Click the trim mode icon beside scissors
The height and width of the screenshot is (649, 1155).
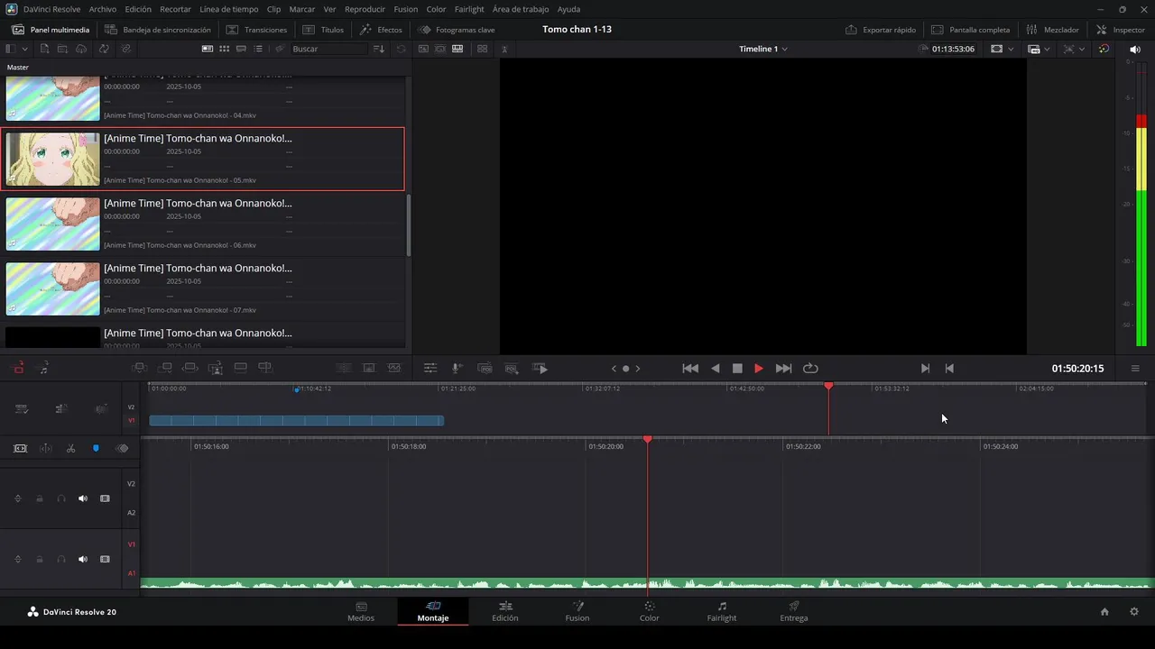pyautogui.click(x=45, y=448)
